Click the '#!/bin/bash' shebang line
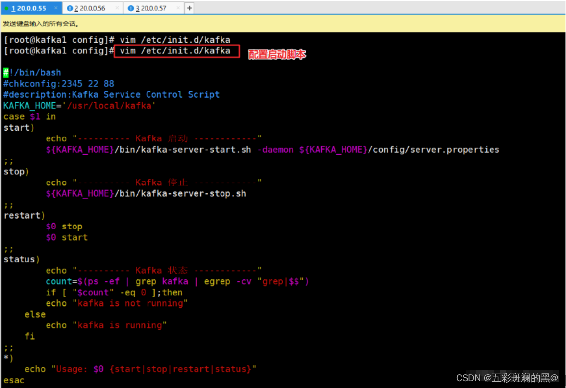 32,73
